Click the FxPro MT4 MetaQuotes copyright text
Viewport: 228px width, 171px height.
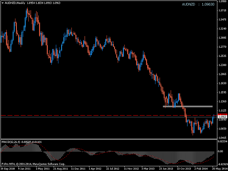(x=34, y=164)
